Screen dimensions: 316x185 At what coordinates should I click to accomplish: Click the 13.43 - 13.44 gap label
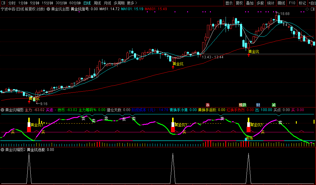pyautogui.click(x=212, y=57)
